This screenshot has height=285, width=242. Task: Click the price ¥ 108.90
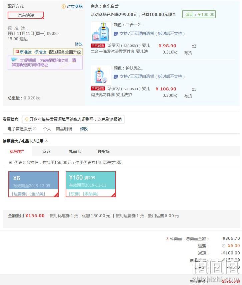pos(166,89)
